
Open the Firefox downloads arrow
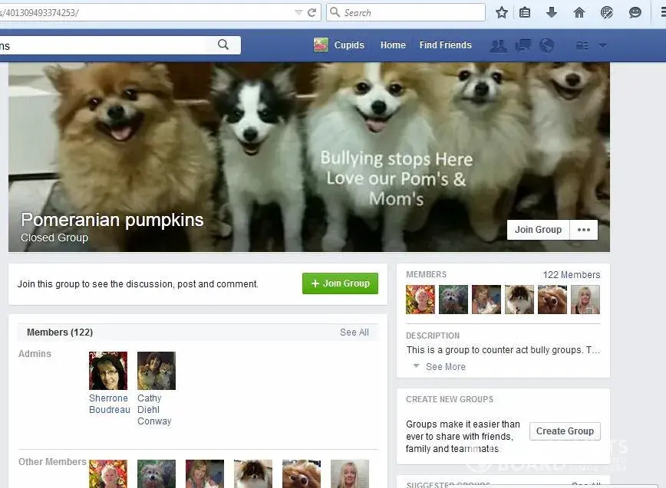point(552,12)
